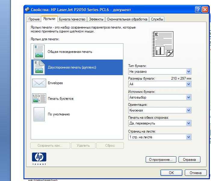The width and height of the screenshot is (211, 181).
Task: Expand the Печать на обеих сторонах dropdown
Action: (x=188, y=123)
